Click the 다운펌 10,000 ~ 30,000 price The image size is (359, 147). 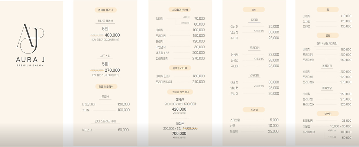click(x=341, y=126)
